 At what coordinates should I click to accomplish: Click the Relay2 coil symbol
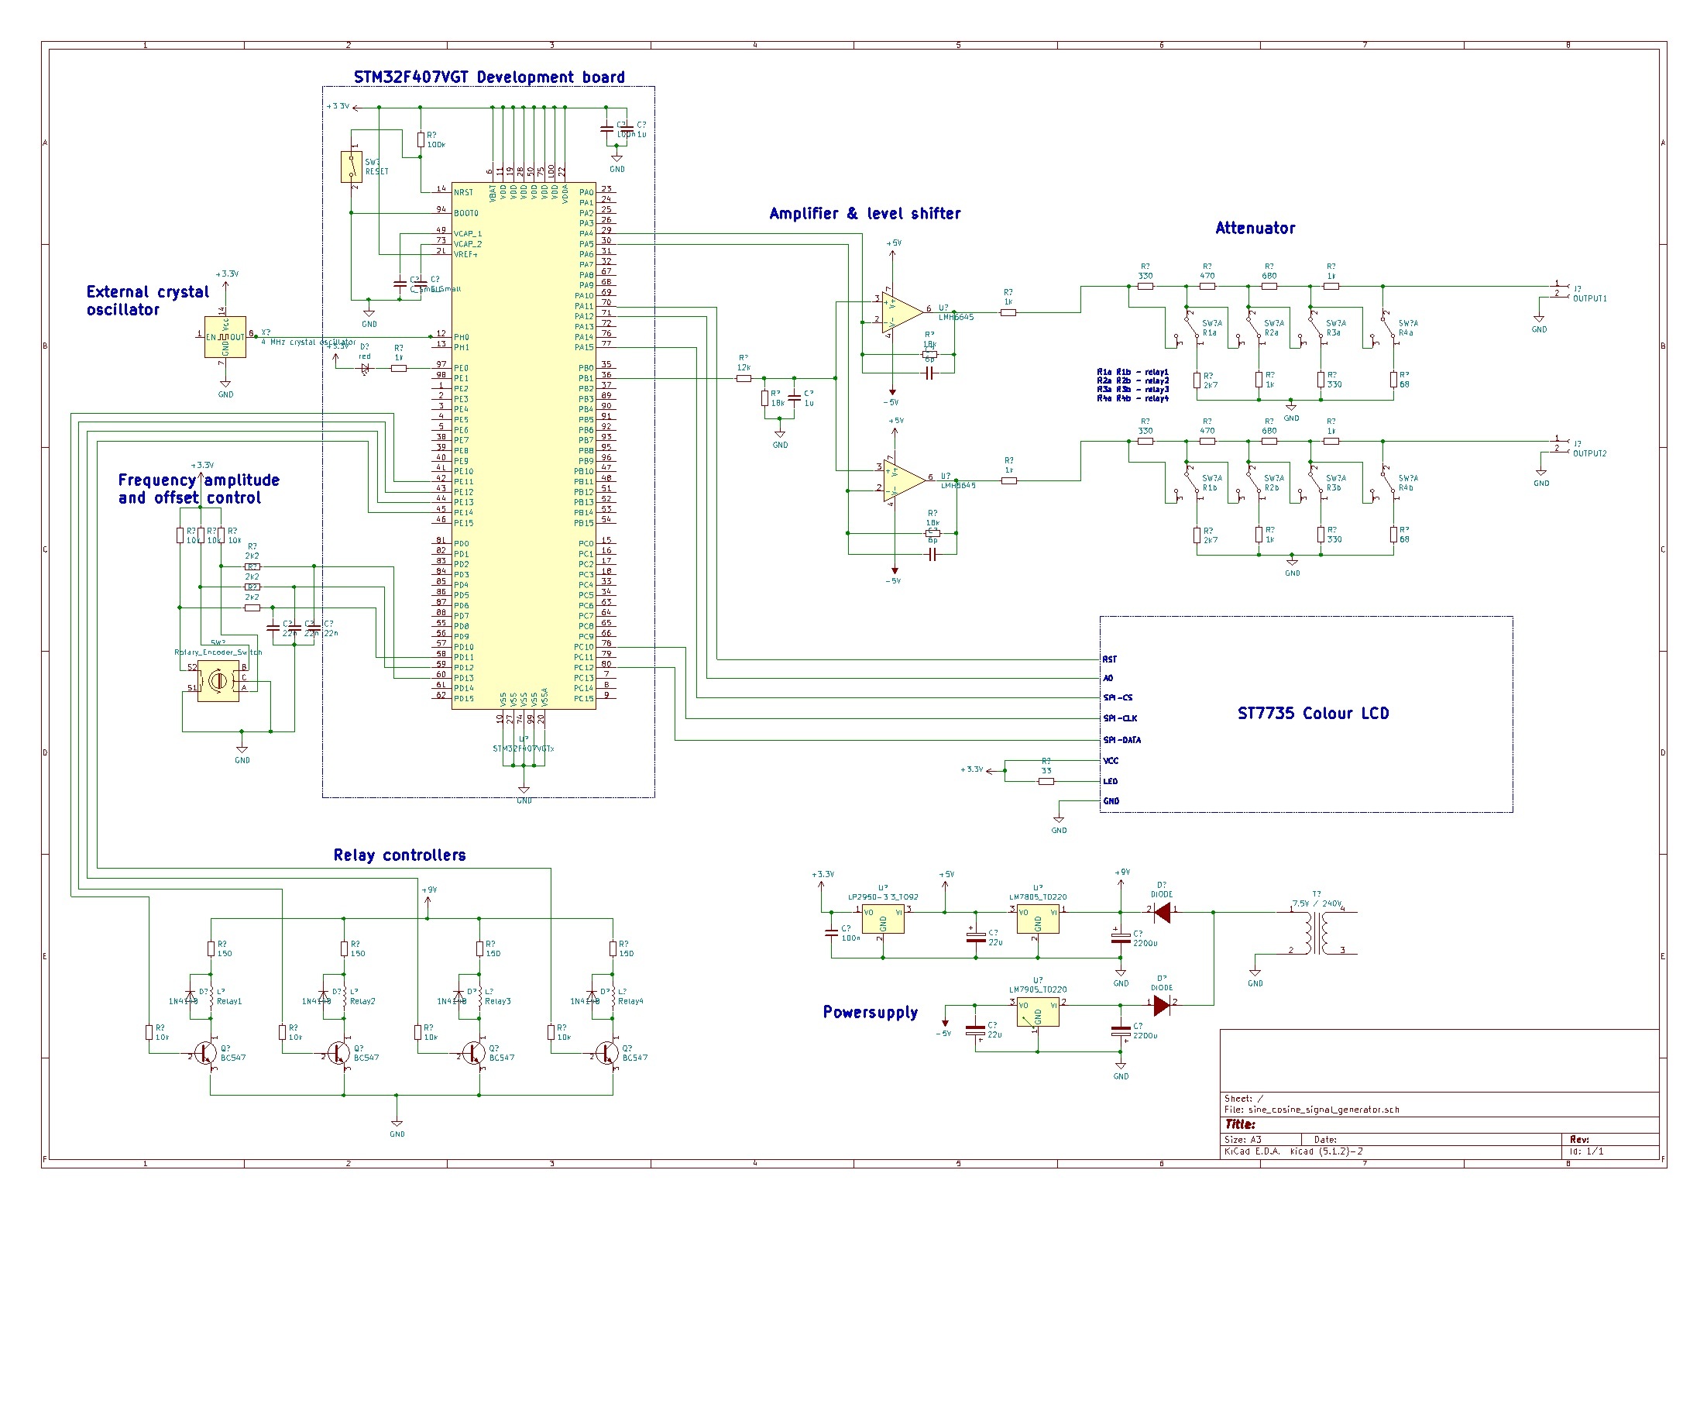pos(344,996)
